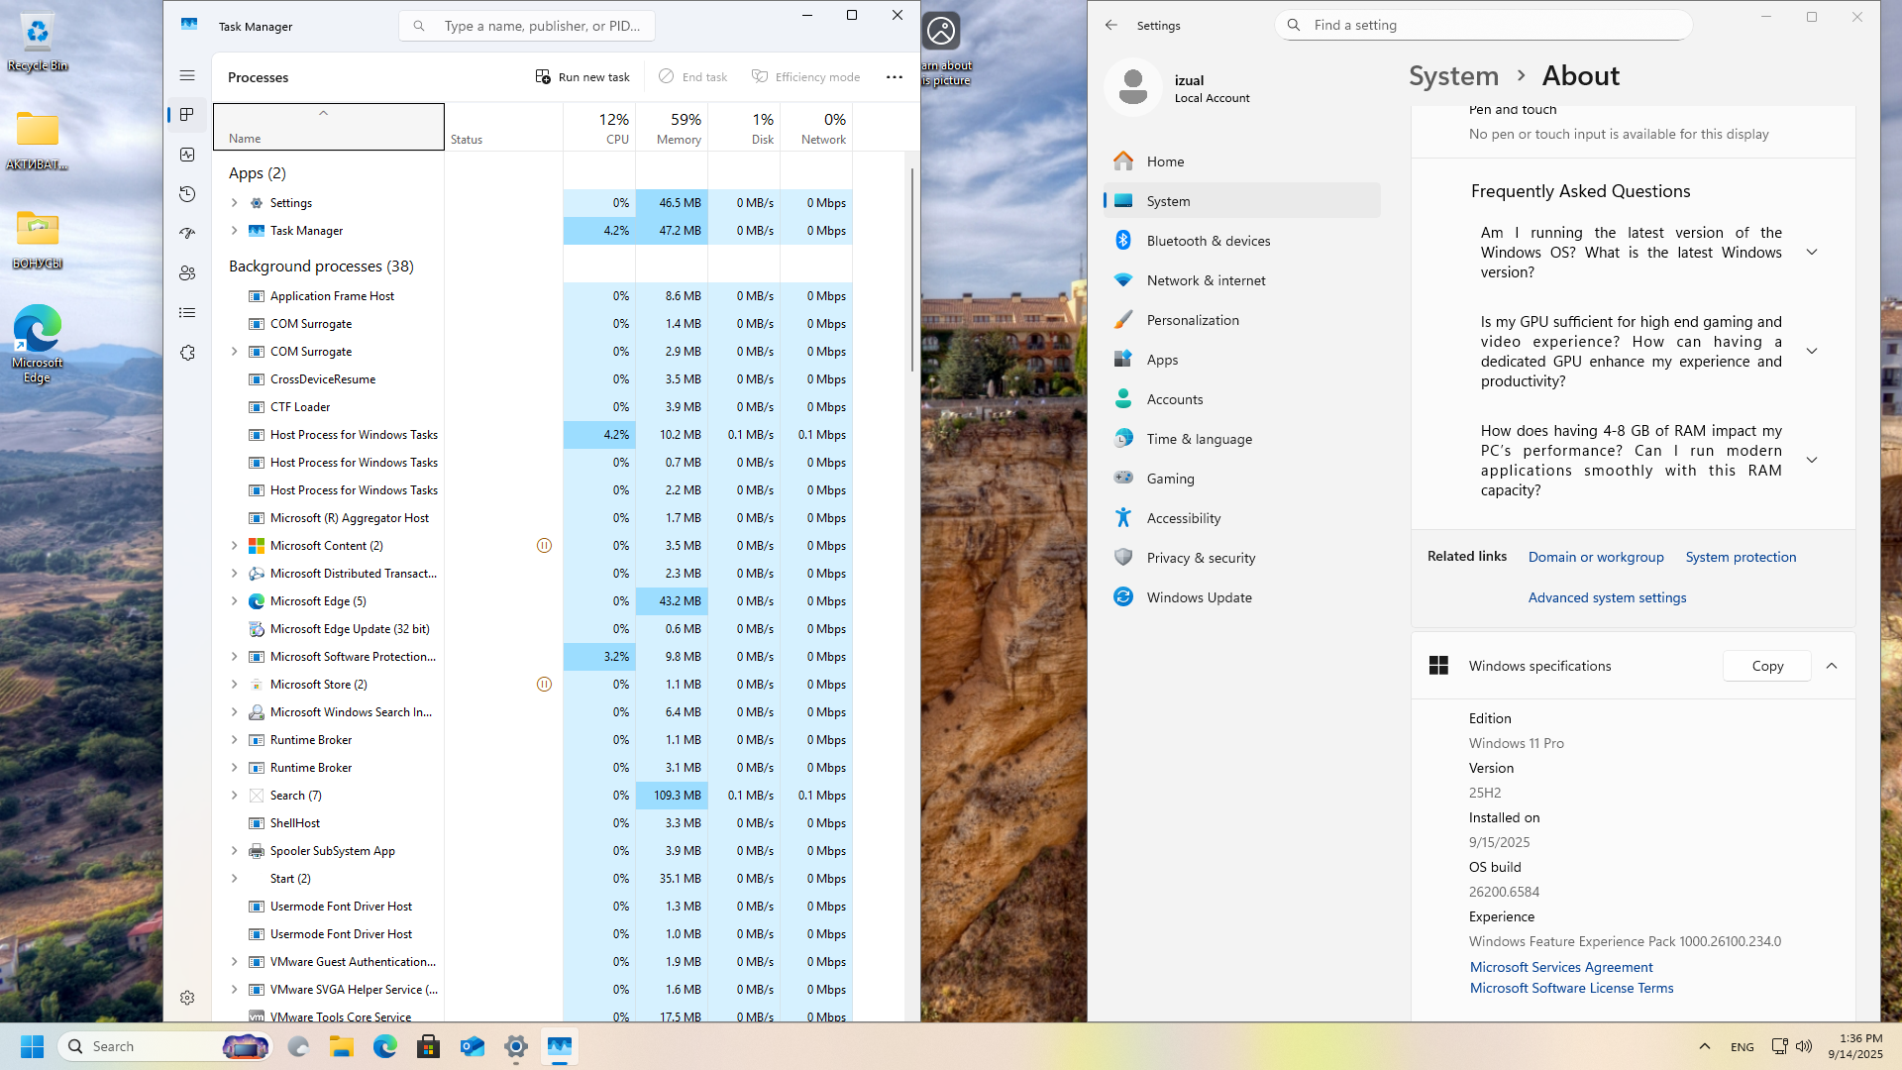Viewport: 1902px width, 1070px height.
Task: Sort processes by Name column header
Action: 329,127
